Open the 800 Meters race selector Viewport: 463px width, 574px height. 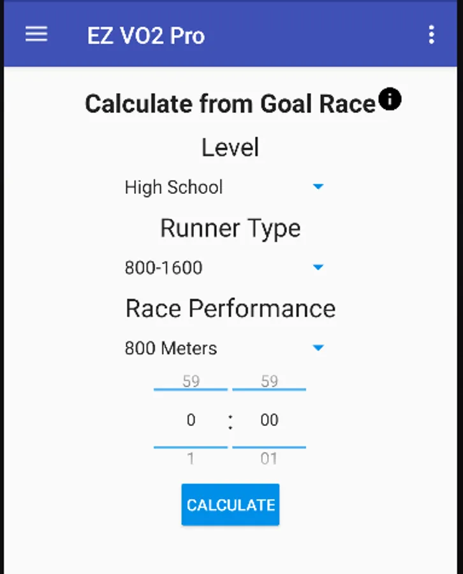tap(171, 348)
